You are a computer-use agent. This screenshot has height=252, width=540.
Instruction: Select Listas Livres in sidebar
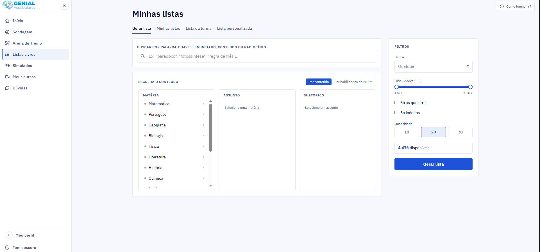point(36,54)
